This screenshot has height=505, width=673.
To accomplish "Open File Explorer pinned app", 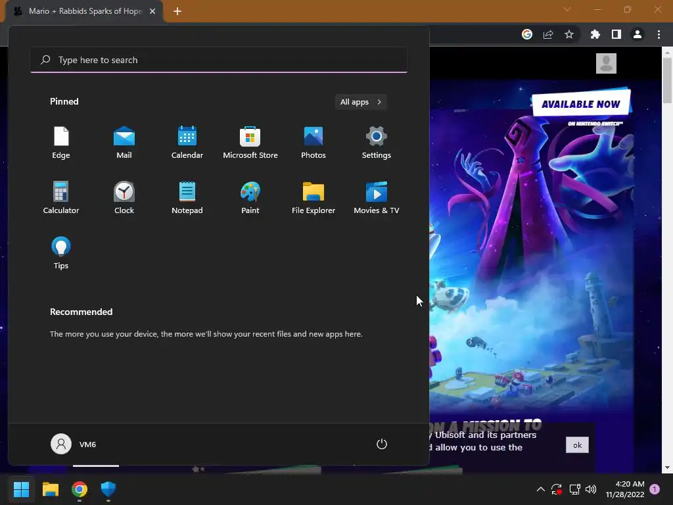I will click(x=313, y=198).
